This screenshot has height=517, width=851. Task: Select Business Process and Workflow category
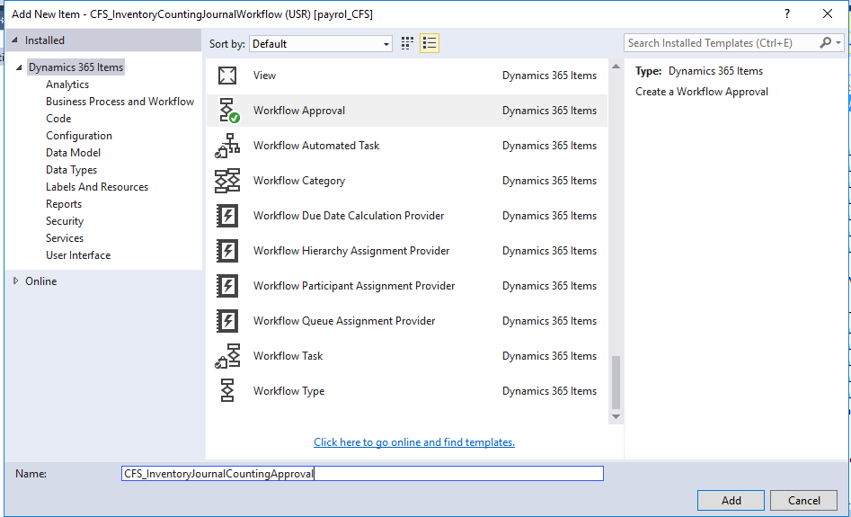(120, 102)
